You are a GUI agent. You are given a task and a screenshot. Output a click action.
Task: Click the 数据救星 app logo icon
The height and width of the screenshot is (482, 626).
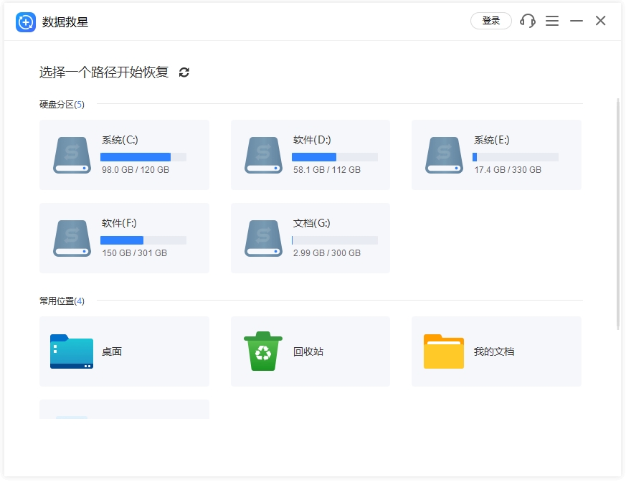[26, 22]
